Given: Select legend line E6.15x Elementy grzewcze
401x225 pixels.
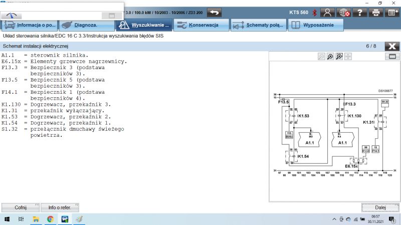Looking at the screenshot, I should tap(64, 61).
